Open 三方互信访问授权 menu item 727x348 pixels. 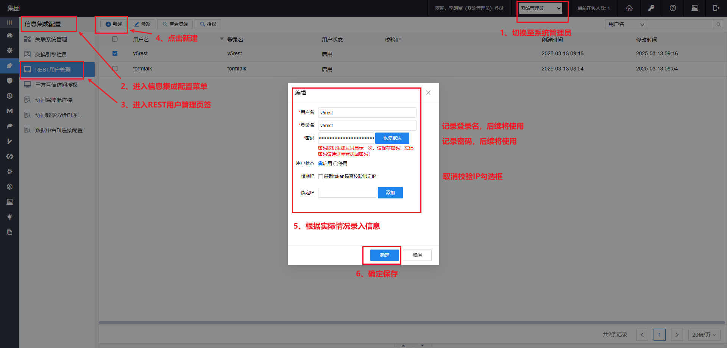[57, 85]
